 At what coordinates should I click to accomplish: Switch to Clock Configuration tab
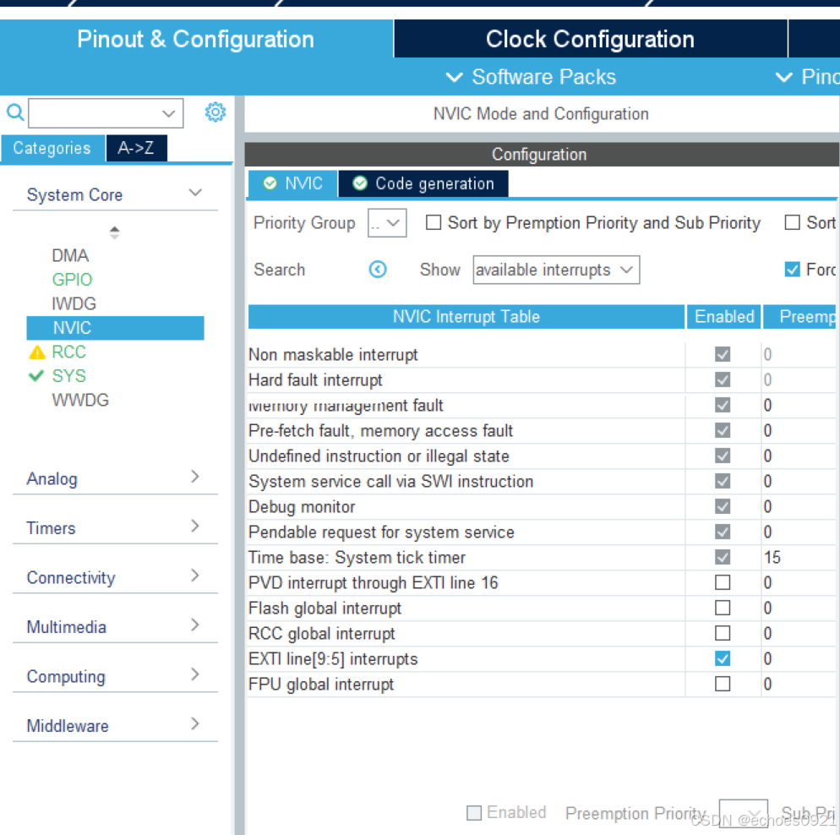(591, 39)
